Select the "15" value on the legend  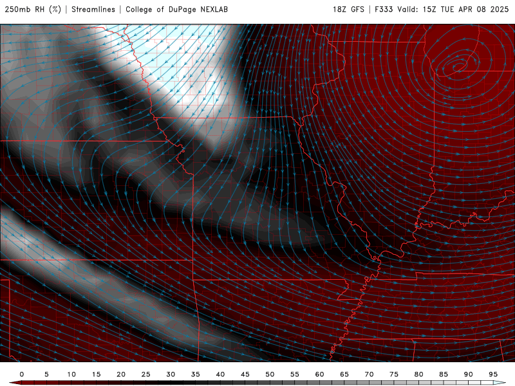coord(96,374)
